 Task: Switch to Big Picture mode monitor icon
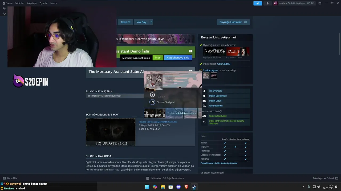click(x=320, y=3)
